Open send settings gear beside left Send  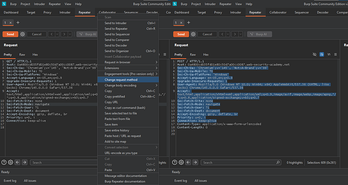pyautogui.click(x=22, y=34)
